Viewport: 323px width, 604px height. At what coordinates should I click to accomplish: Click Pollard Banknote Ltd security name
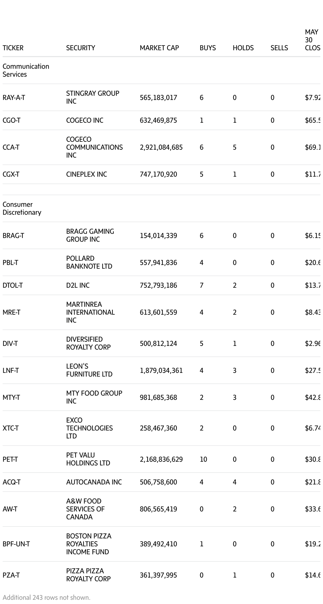pyautogui.click(x=89, y=262)
